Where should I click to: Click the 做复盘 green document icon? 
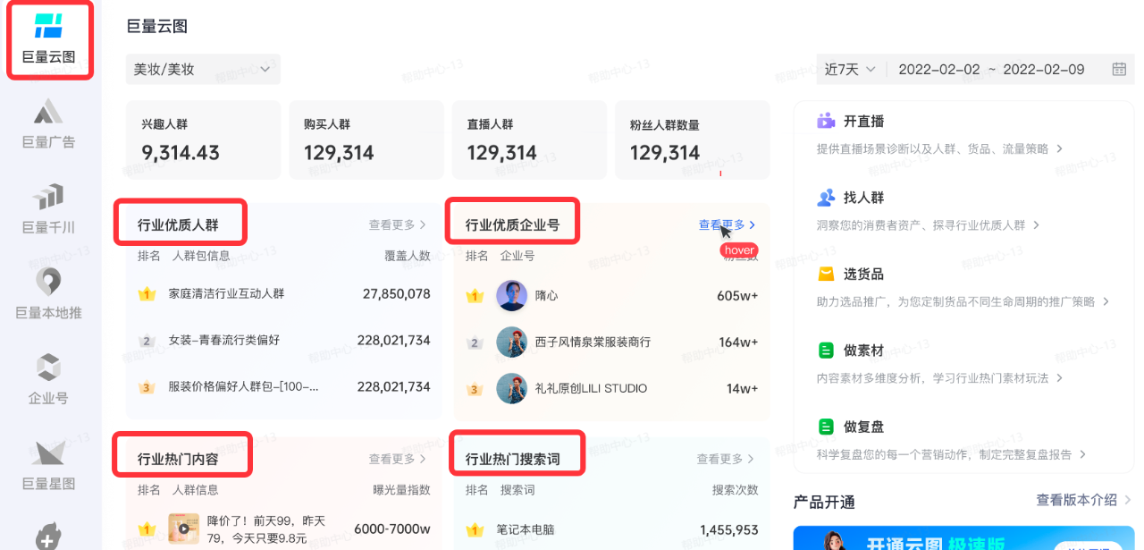[x=826, y=427]
